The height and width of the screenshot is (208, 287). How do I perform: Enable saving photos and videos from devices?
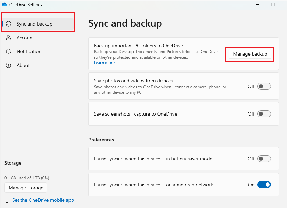264,86
